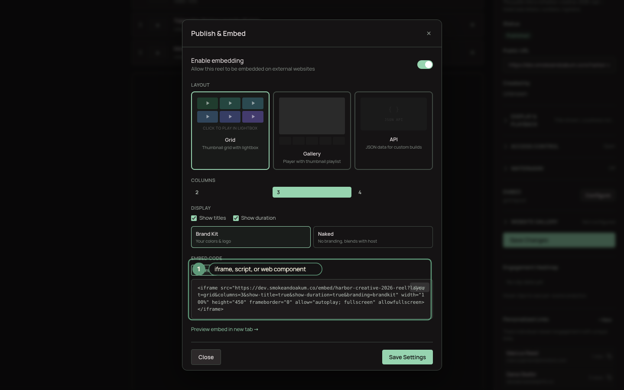Click the Close button at dialog bottom

point(206,357)
